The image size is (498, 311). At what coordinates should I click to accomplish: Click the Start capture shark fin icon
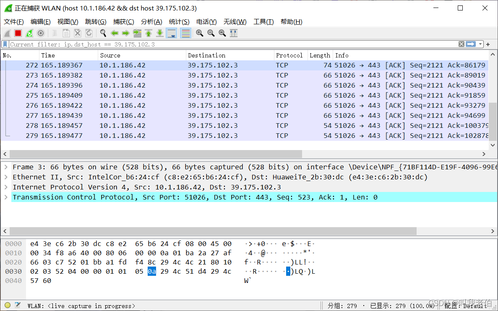pos(7,33)
